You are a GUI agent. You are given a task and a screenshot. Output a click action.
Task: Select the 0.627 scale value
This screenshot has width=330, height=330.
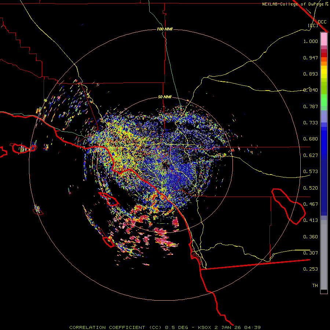[x=311, y=155]
